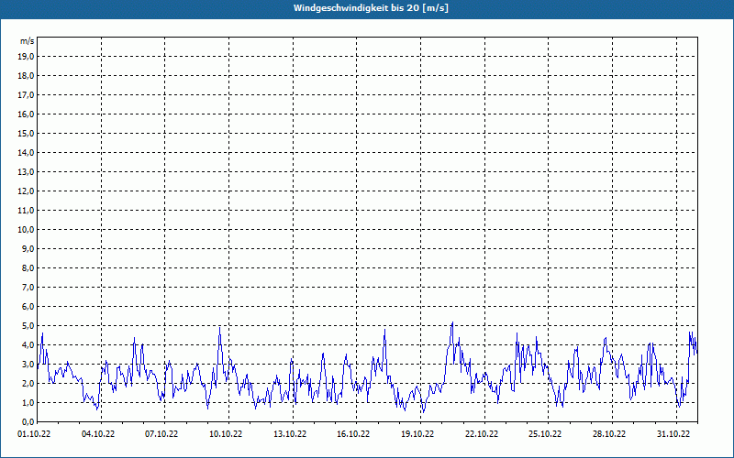Viewport: 734px width, 458px height.
Task: Click the y-axis value 3,0
Action: pos(28,364)
